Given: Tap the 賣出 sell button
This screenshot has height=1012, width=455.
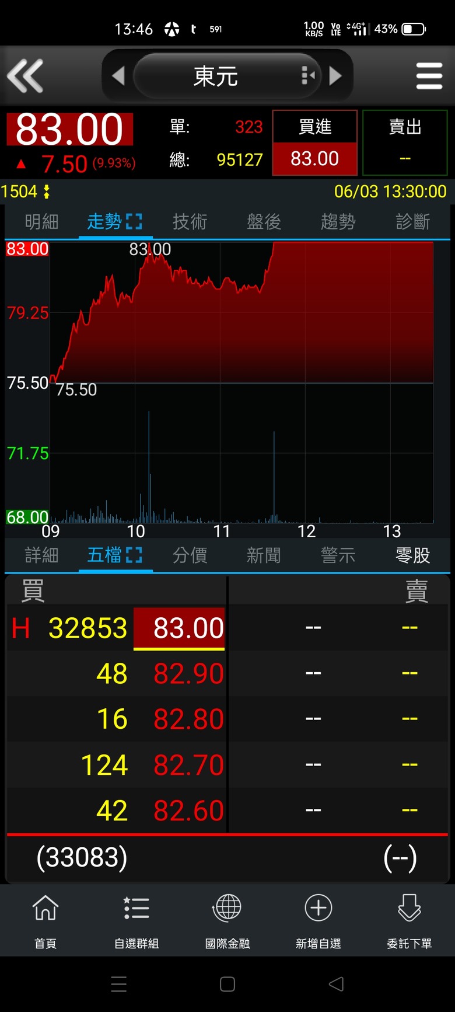Looking at the screenshot, I should coord(405,142).
